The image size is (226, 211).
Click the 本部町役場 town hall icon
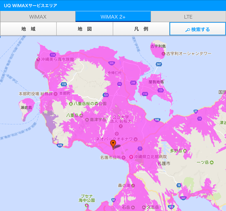tap(55, 94)
